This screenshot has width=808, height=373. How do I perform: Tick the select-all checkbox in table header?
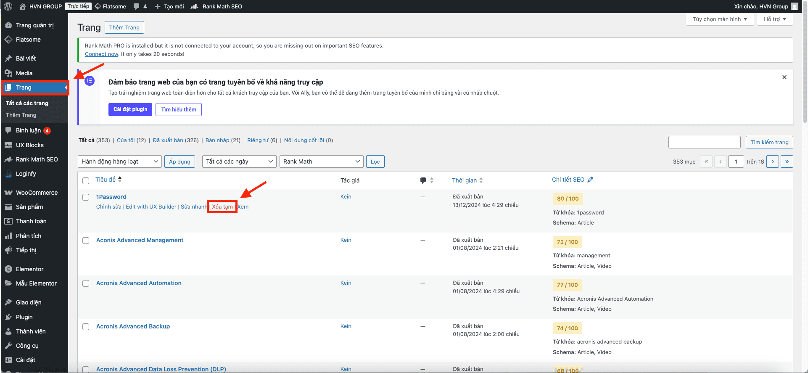pos(86,181)
